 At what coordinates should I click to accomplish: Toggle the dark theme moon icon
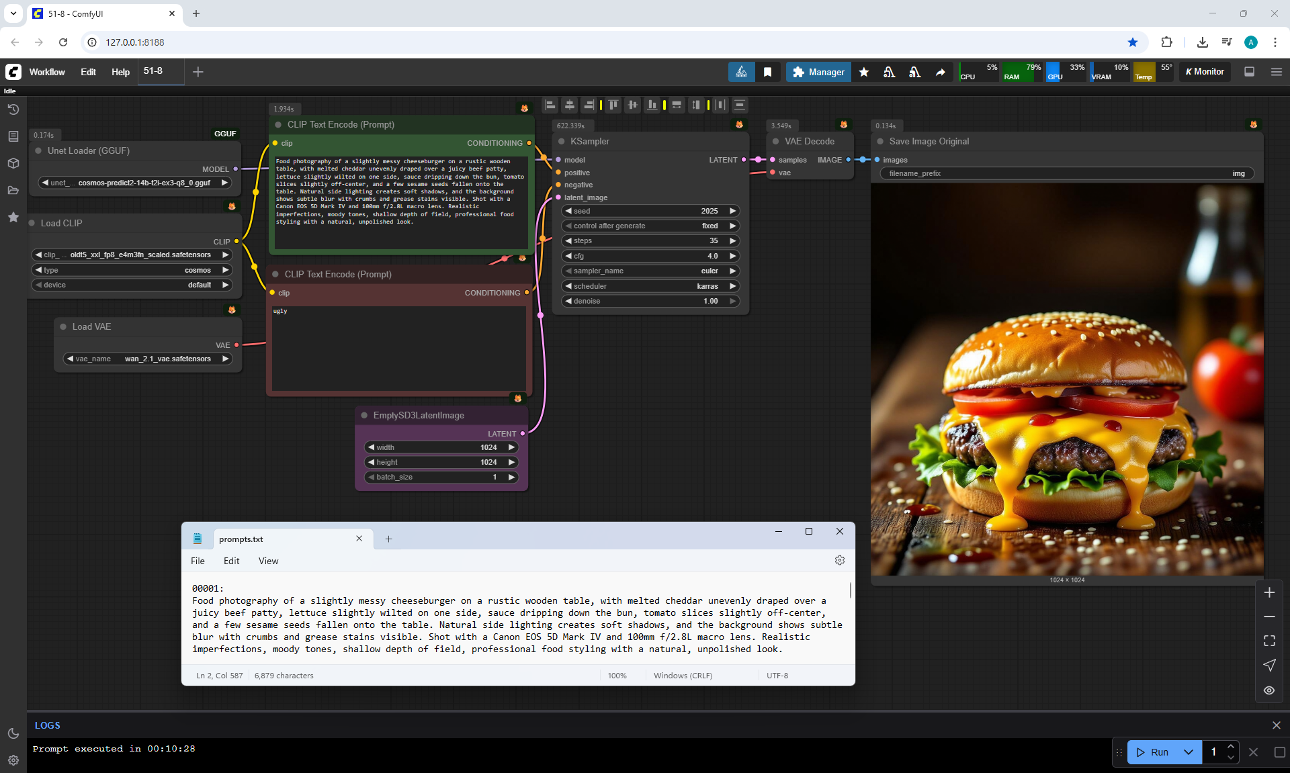coord(13,733)
